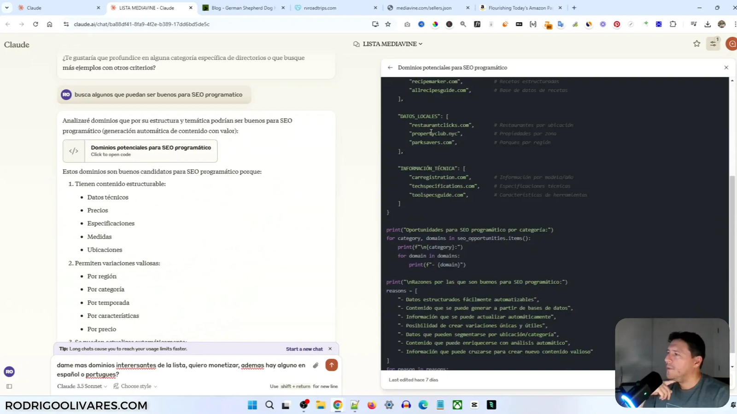
Task: Click the paperclip attachment icon in Claude
Action: [x=316, y=365]
